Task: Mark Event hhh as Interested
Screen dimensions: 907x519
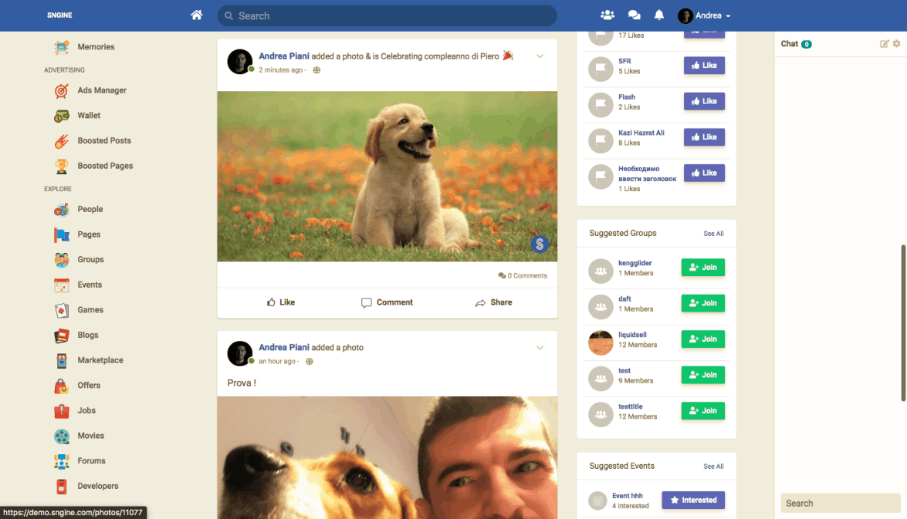Action: [x=693, y=500]
